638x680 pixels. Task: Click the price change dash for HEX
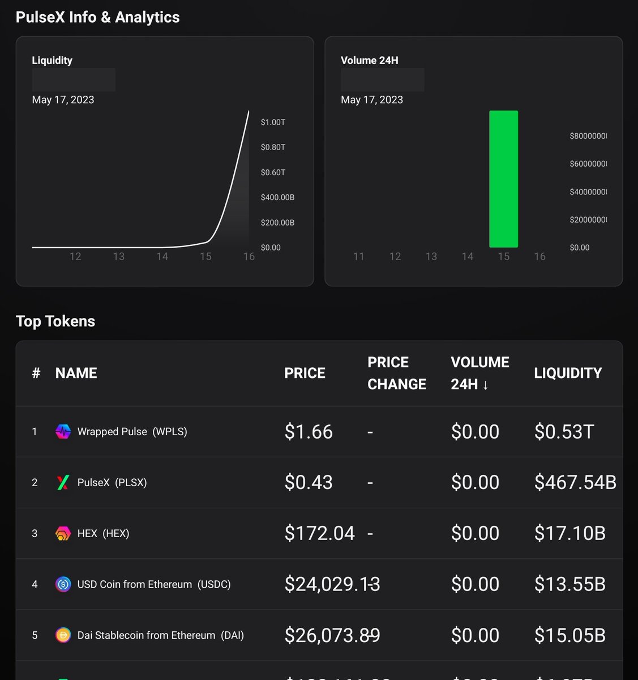point(370,534)
